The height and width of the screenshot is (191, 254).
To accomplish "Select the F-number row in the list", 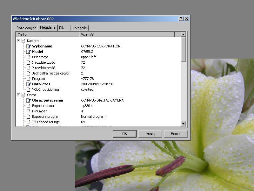I will pyautogui.click(x=39, y=111).
